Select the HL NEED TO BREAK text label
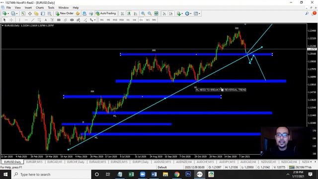 point(221,89)
